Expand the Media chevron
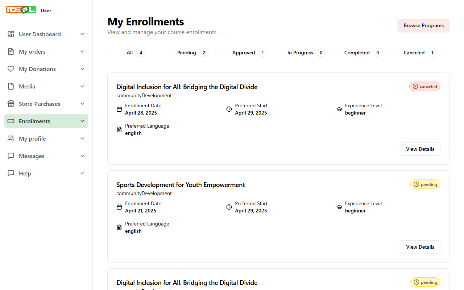The height and width of the screenshot is (290, 464). [x=82, y=86]
